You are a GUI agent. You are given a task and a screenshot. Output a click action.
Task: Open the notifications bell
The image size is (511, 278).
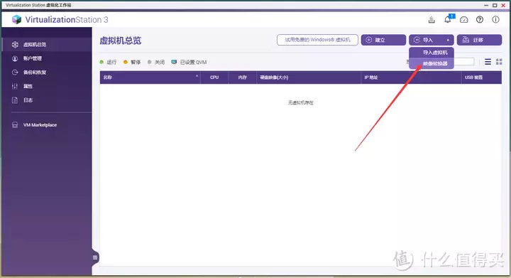(448, 20)
